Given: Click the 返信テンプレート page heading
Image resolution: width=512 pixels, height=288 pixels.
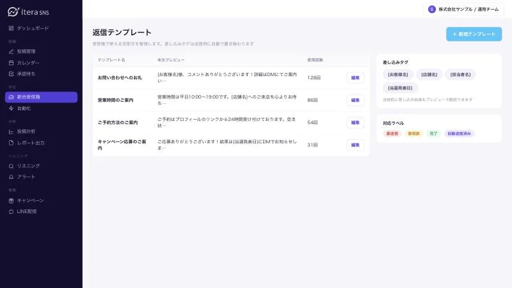Looking at the screenshot, I should pyautogui.click(x=122, y=33).
